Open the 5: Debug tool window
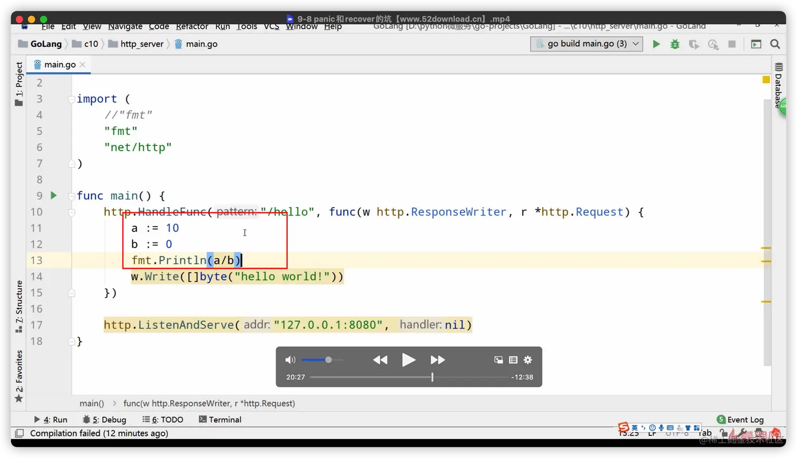 (104, 420)
